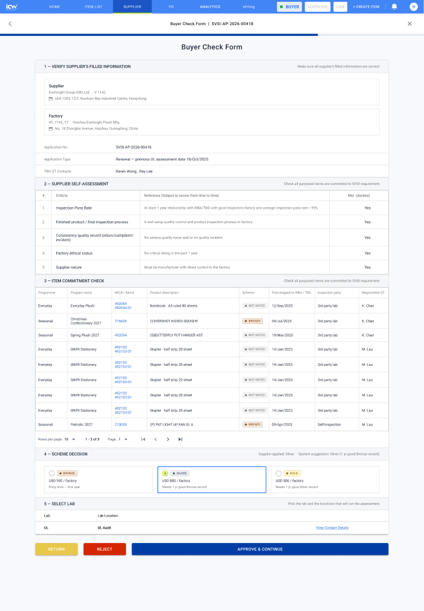This screenshot has height=611, width=424.
Task: Open the notifications bell
Action: (394, 7)
